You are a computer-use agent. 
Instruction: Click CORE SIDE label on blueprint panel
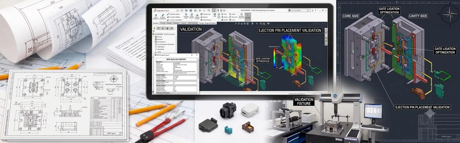click(x=351, y=16)
